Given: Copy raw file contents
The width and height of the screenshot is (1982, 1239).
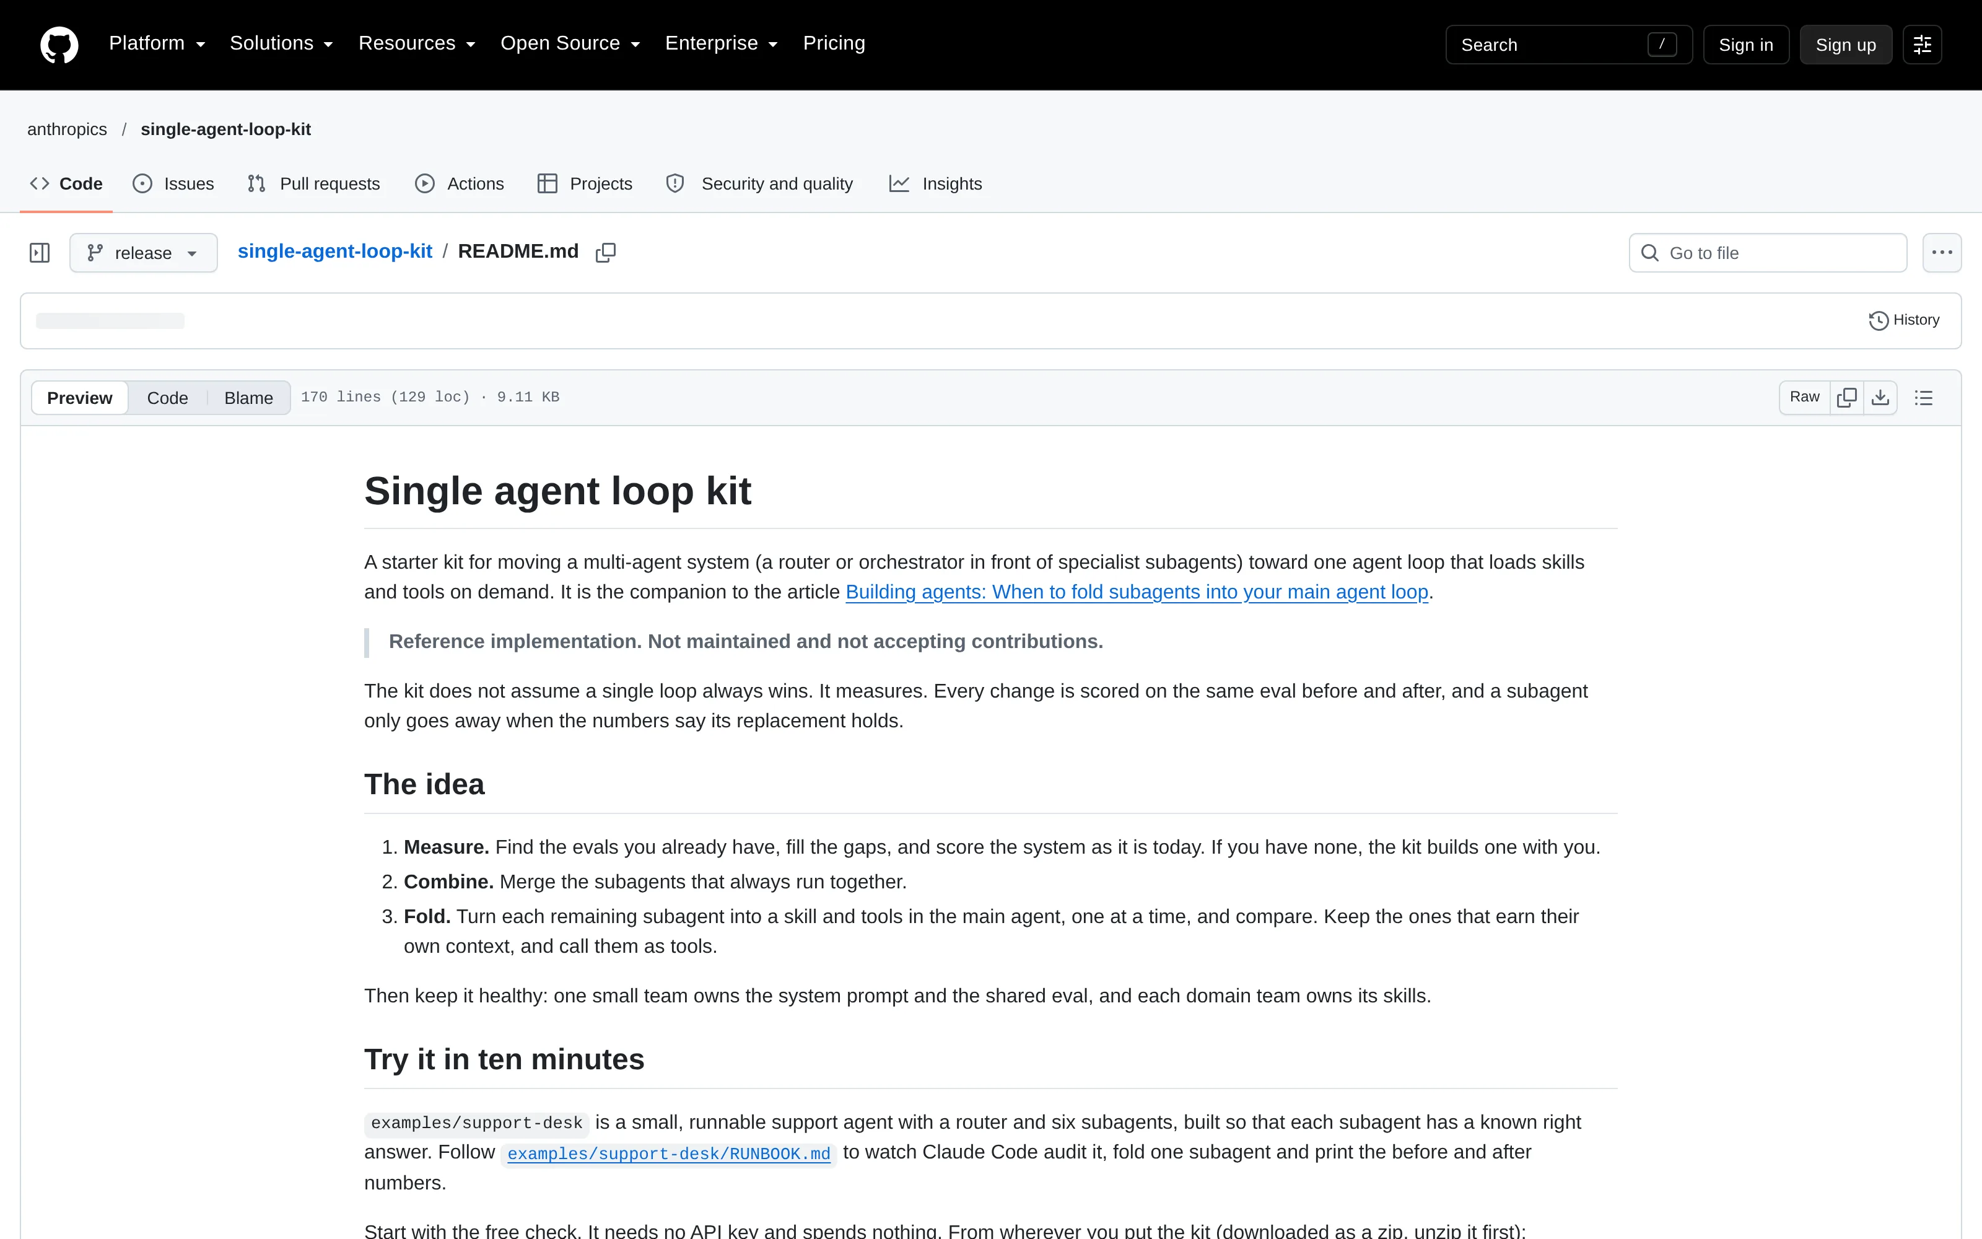Looking at the screenshot, I should point(1847,398).
